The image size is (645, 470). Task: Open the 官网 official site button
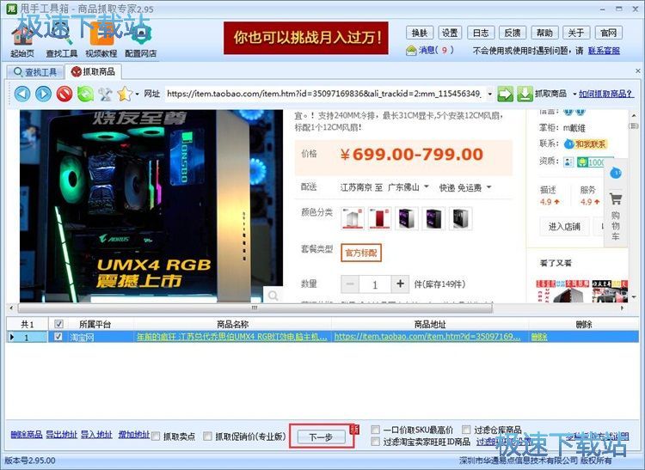click(608, 33)
